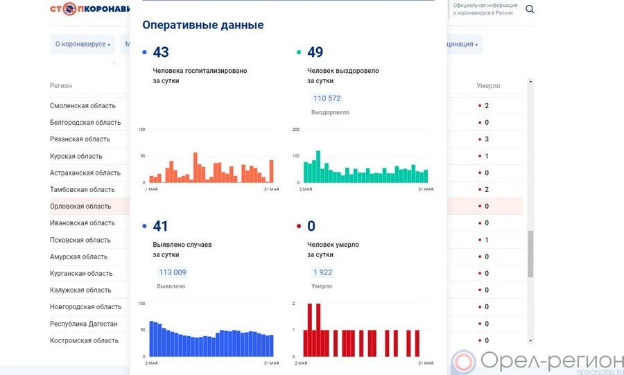Open the 'О коронавирусе' dropdown menu
Screen dimensions: 624x375
(x=83, y=44)
